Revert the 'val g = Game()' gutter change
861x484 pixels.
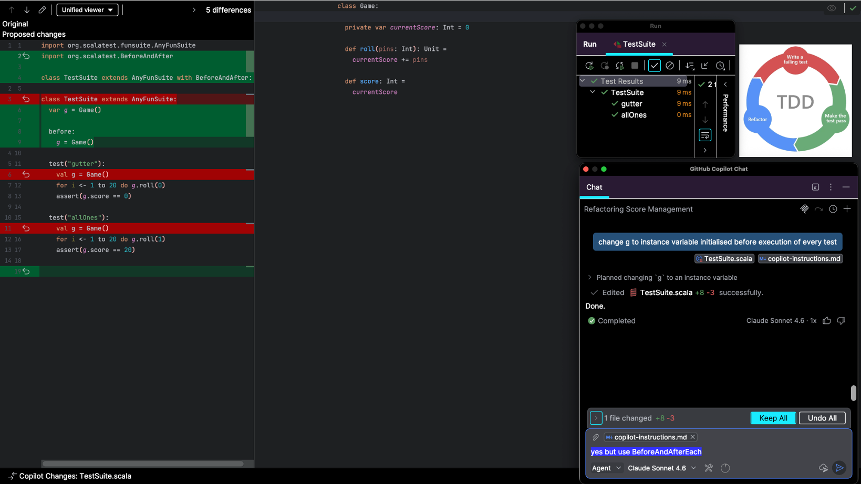pyautogui.click(x=26, y=174)
